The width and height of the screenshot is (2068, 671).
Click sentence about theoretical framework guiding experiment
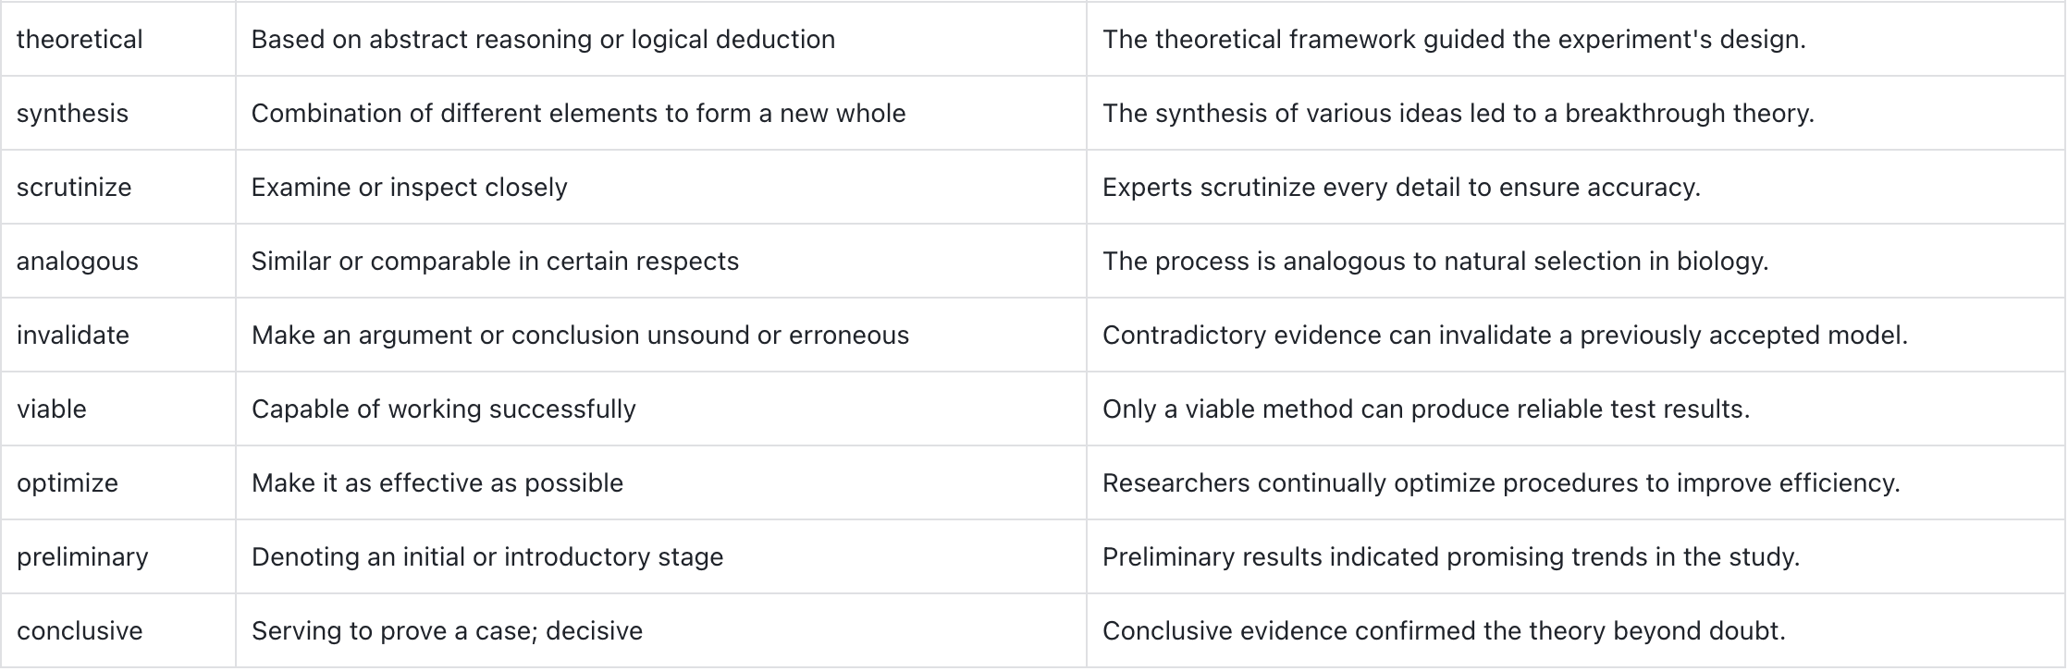tap(1454, 40)
